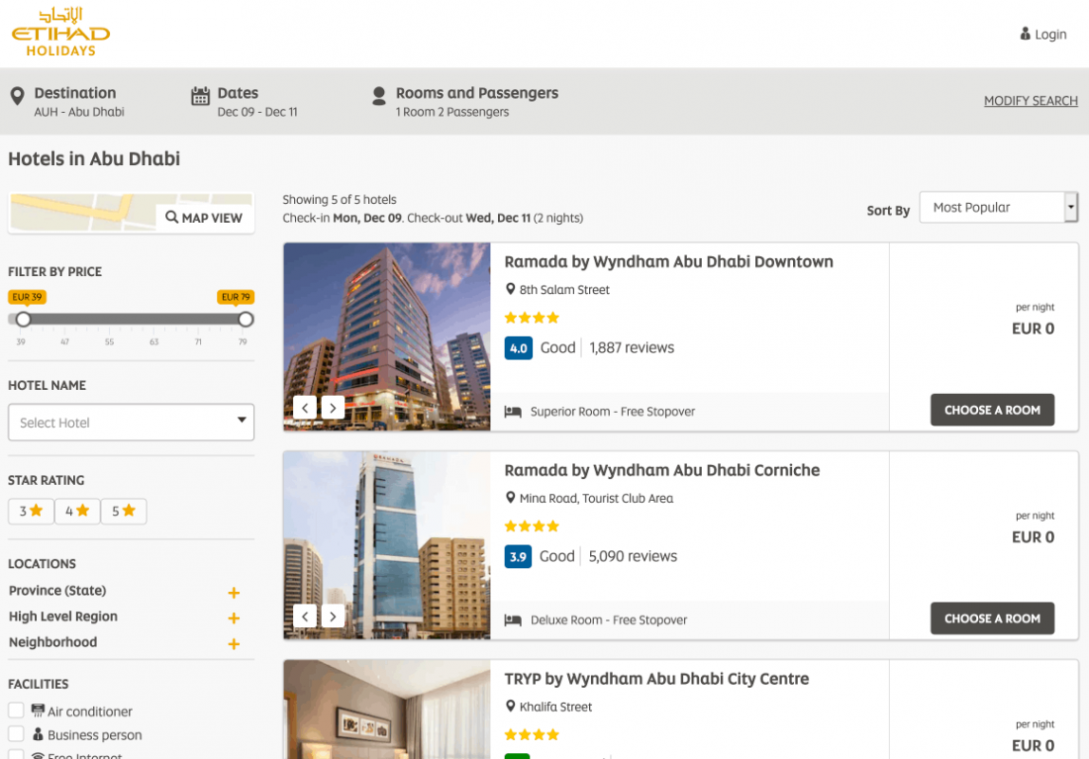Expand the High Level Region filter
The height and width of the screenshot is (759, 1089).
click(234, 618)
